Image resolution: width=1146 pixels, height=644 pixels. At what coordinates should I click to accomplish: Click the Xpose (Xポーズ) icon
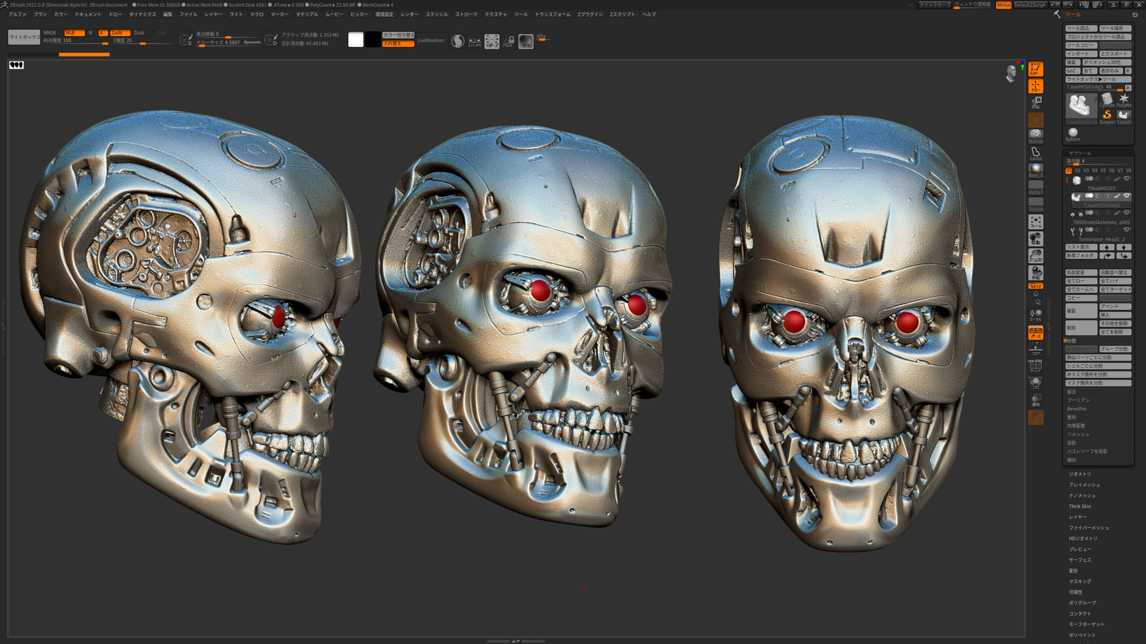pos(492,41)
